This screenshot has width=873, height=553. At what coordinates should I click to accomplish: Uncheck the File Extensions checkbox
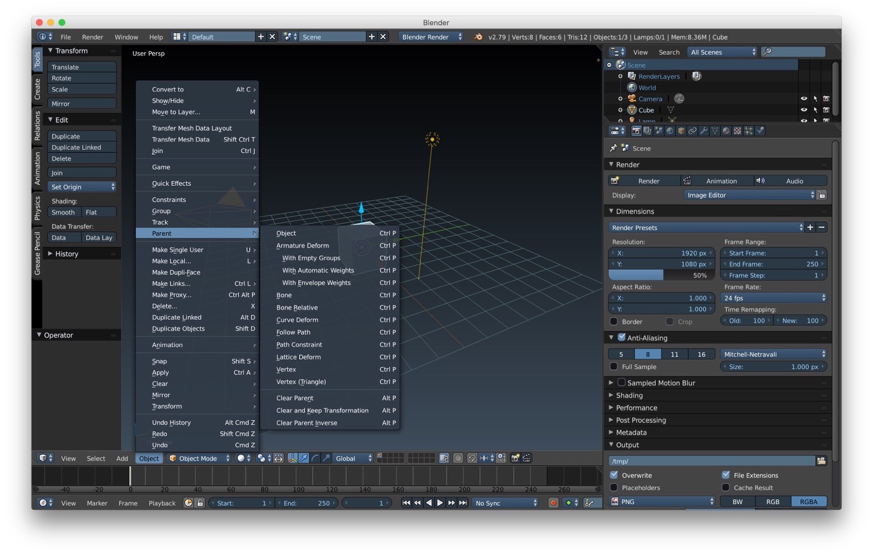[x=726, y=475]
